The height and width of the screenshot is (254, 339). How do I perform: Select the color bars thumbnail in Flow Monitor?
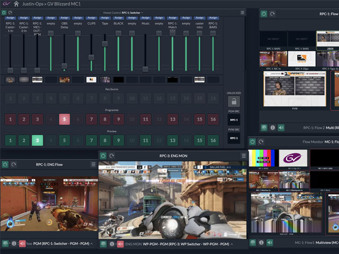tap(263, 158)
